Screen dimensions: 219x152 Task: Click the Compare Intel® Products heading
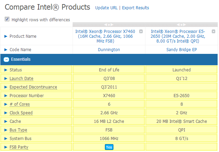pyautogui.click(x=47, y=7)
